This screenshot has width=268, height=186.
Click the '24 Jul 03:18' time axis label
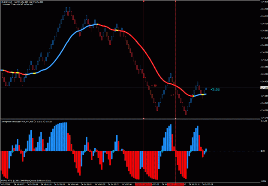(x=194, y=184)
